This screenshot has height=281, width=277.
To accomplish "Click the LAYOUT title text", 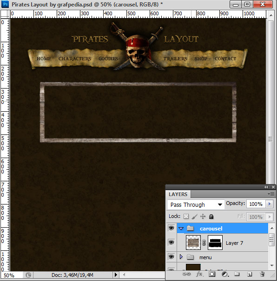I will (181, 39).
